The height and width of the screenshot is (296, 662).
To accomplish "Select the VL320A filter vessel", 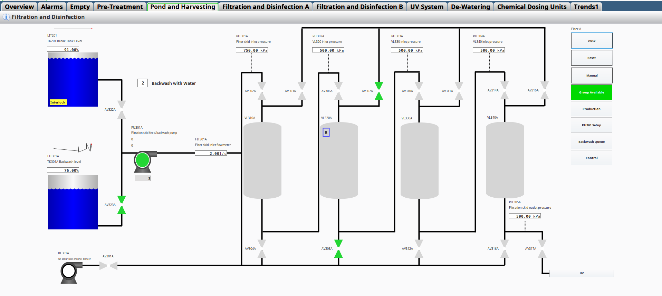I will (339, 160).
